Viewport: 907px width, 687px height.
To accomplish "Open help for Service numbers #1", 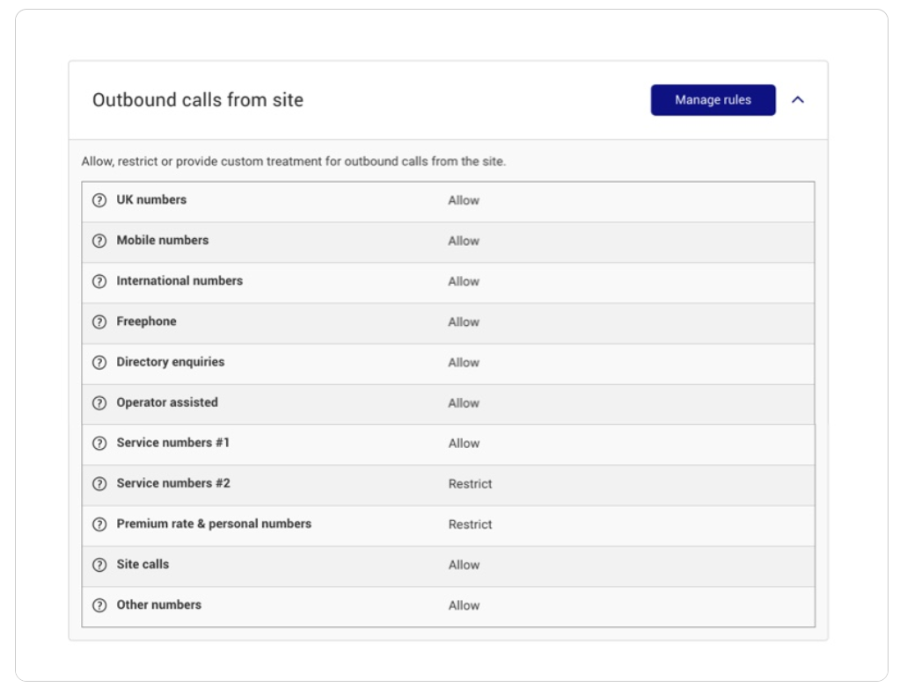I will [99, 443].
